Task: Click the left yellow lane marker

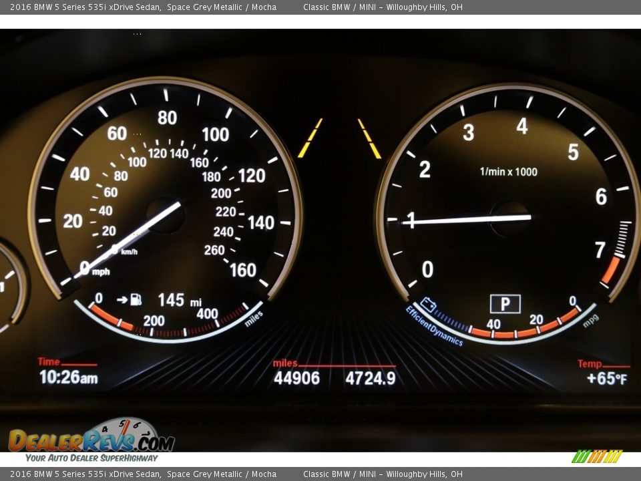Action: tap(310, 138)
